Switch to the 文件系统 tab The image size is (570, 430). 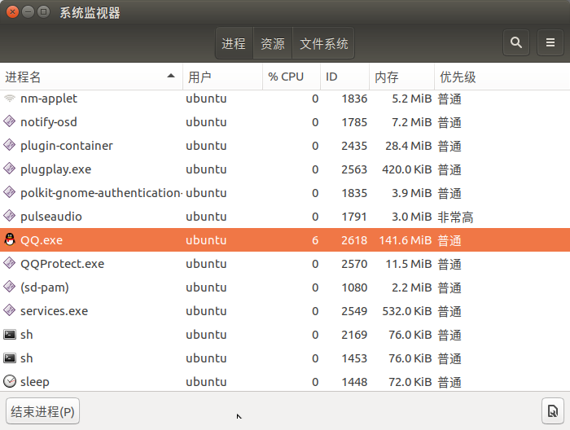pyautogui.click(x=323, y=43)
